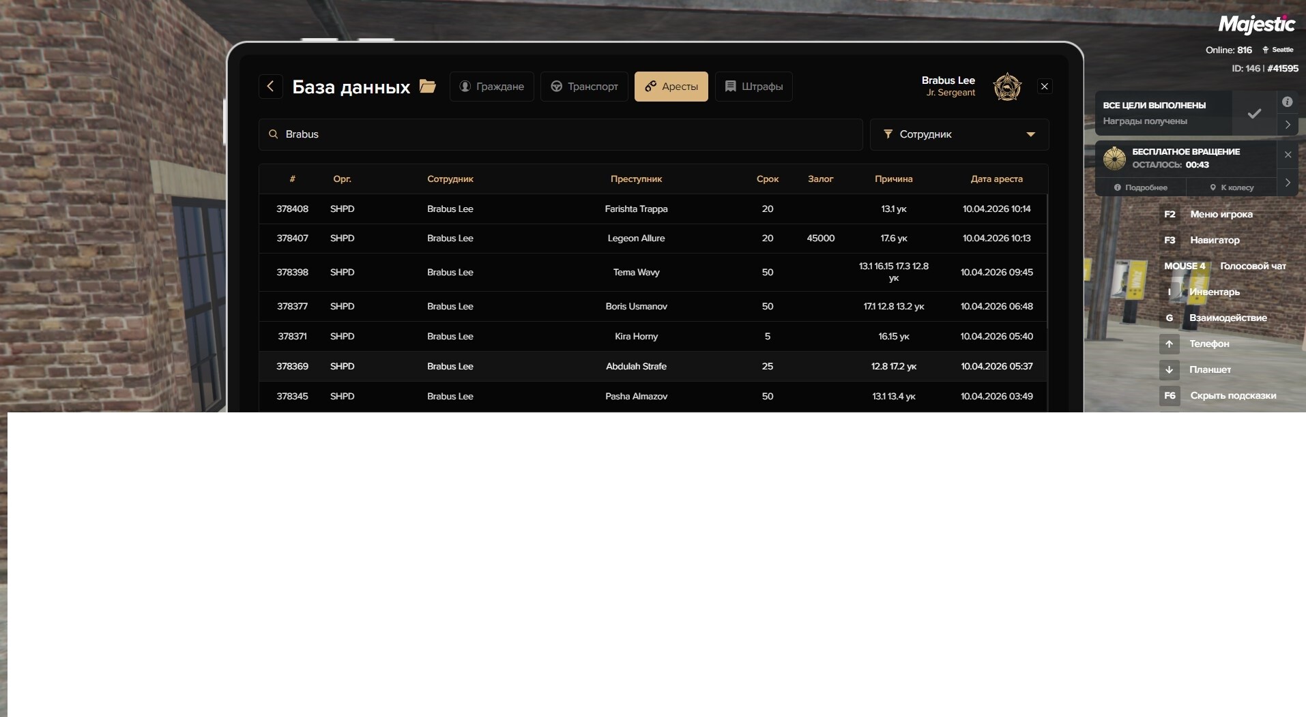Click the golden wheel icon
The image size is (1306, 717).
coord(1114,158)
